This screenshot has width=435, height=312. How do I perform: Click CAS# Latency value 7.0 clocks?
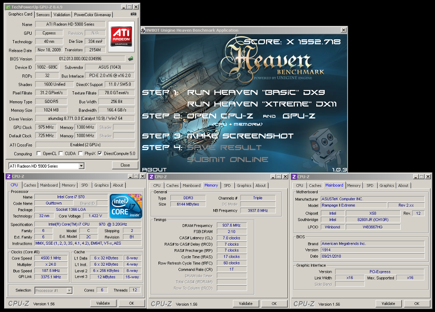(x=232, y=238)
